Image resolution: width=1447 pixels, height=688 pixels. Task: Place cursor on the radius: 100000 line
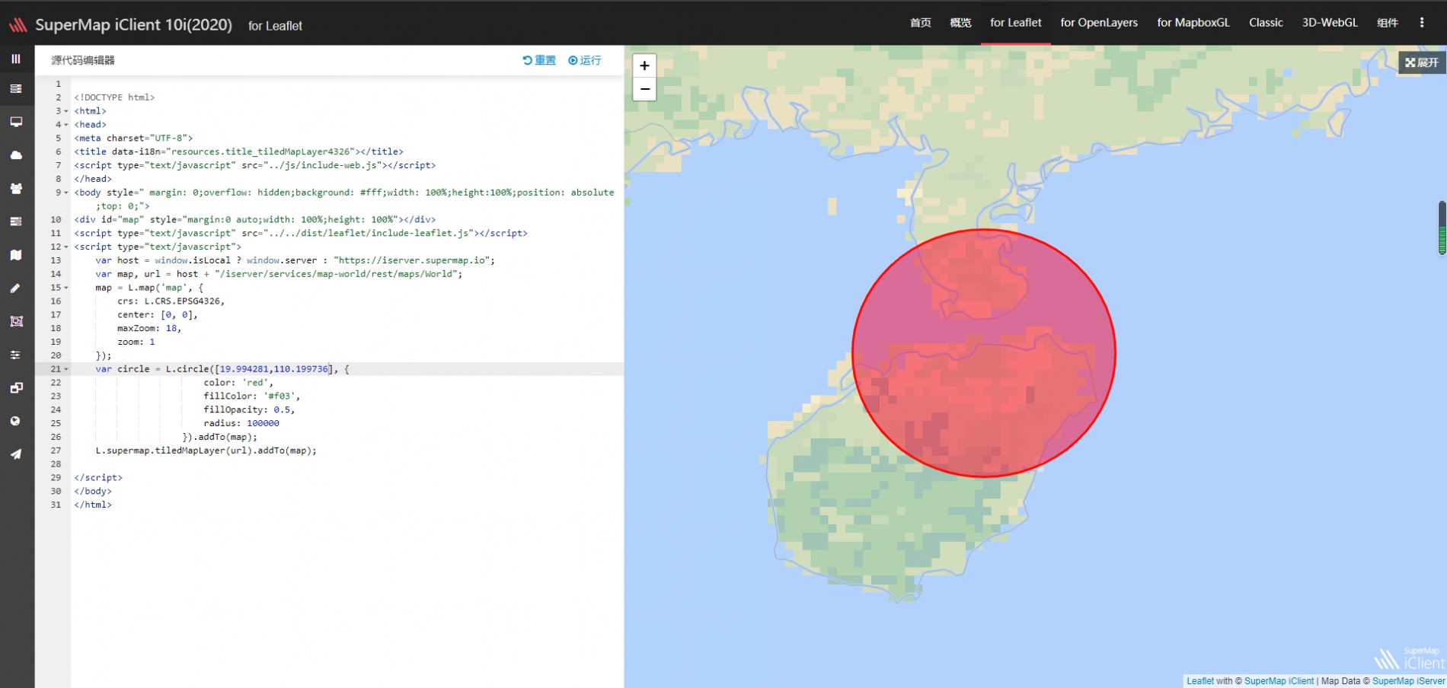click(241, 423)
